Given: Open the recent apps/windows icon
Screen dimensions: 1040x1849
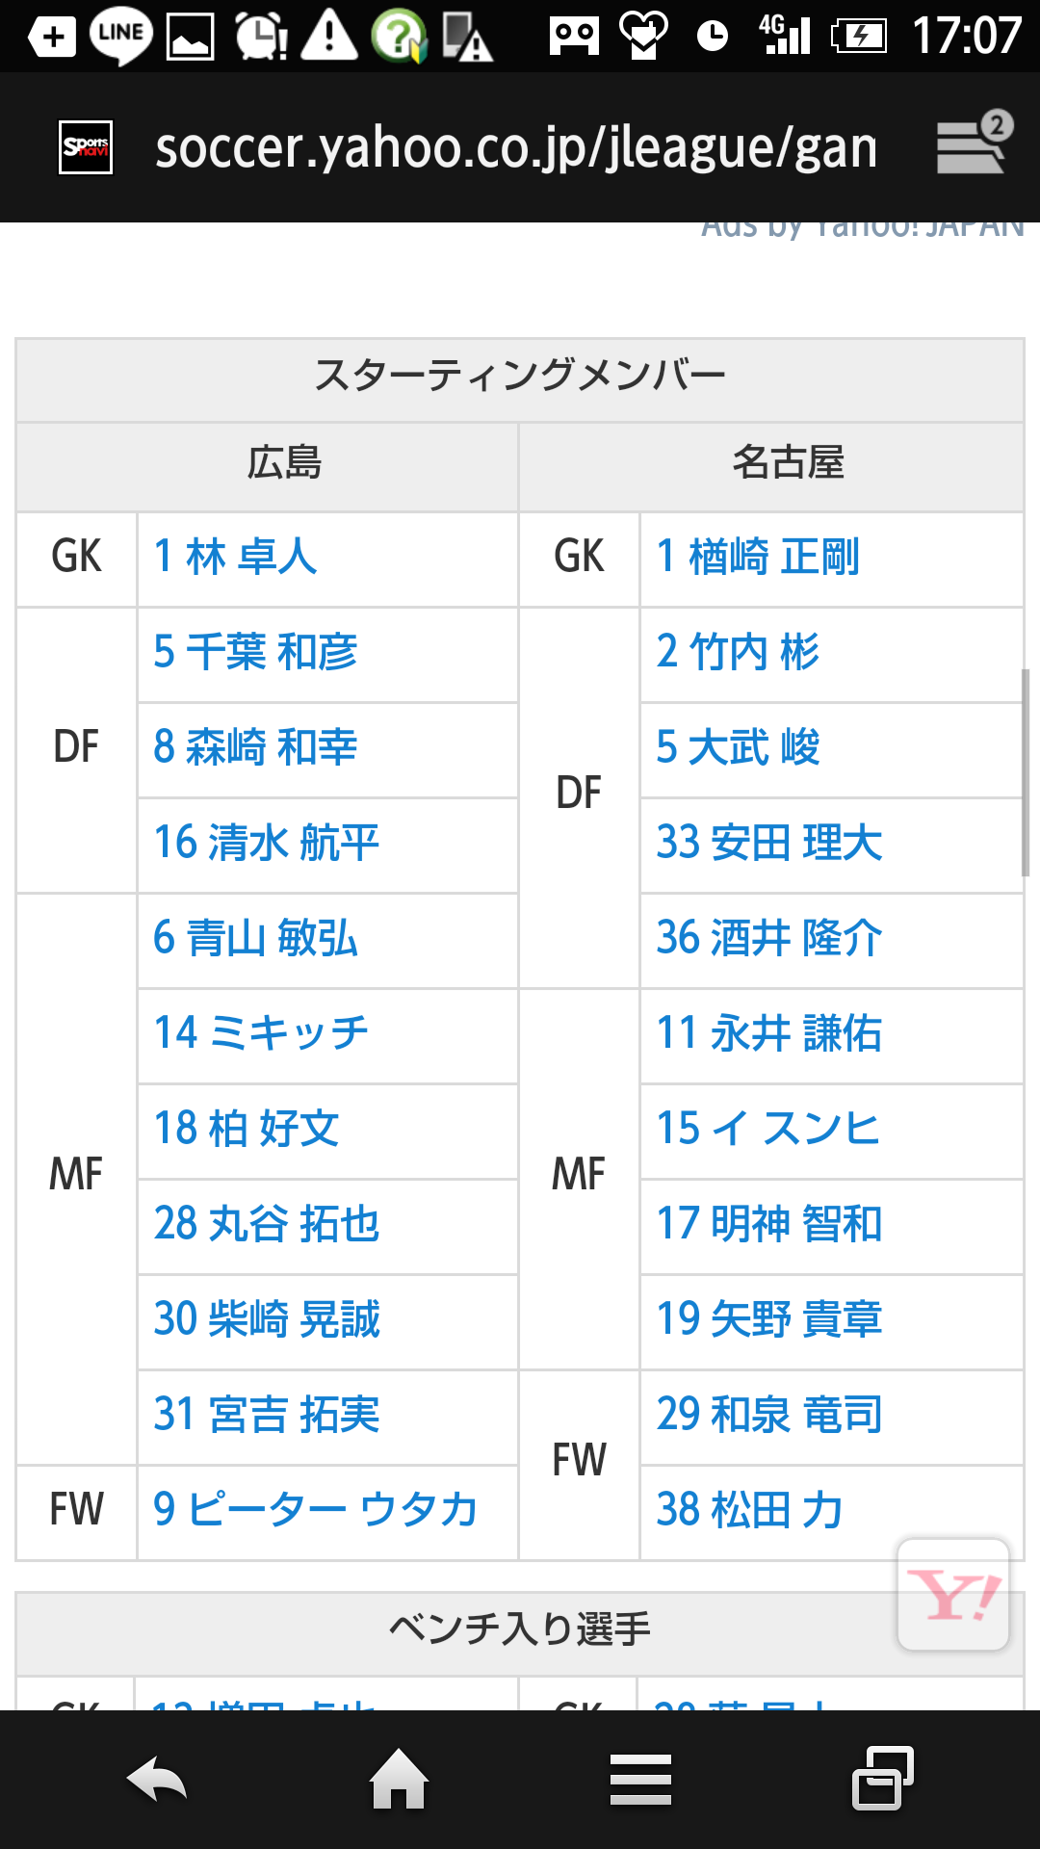Looking at the screenshot, I should pos(882,1778).
